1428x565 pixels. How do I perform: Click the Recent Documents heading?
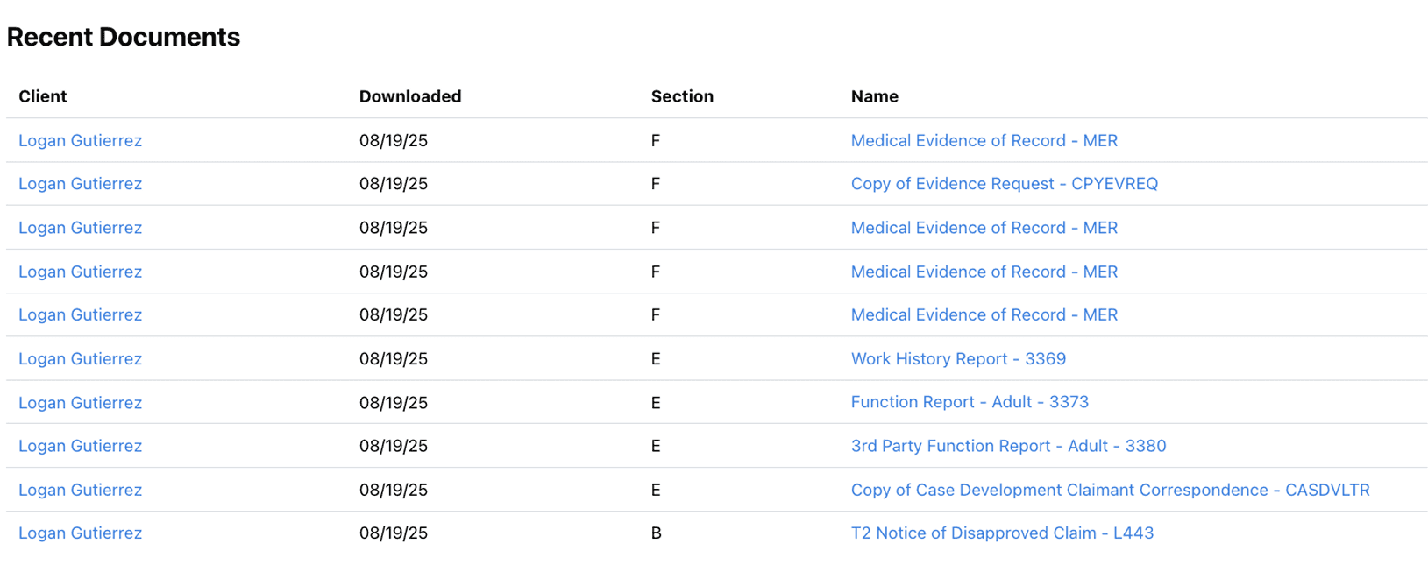[x=124, y=37]
